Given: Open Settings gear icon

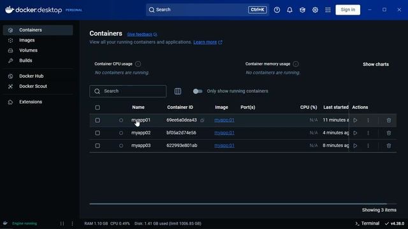Looking at the screenshot, I should pyautogui.click(x=315, y=10).
